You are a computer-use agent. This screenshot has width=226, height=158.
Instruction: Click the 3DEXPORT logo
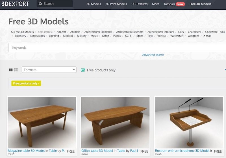pos(15,4)
